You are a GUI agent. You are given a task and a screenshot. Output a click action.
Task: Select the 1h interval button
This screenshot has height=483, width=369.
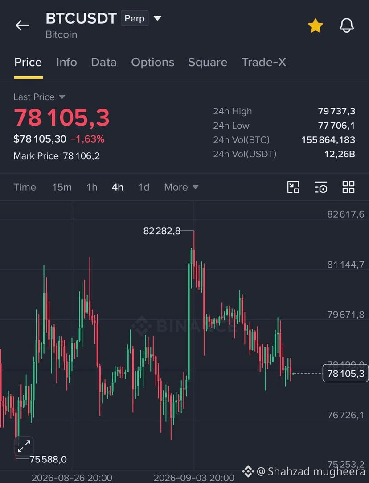pyautogui.click(x=92, y=187)
